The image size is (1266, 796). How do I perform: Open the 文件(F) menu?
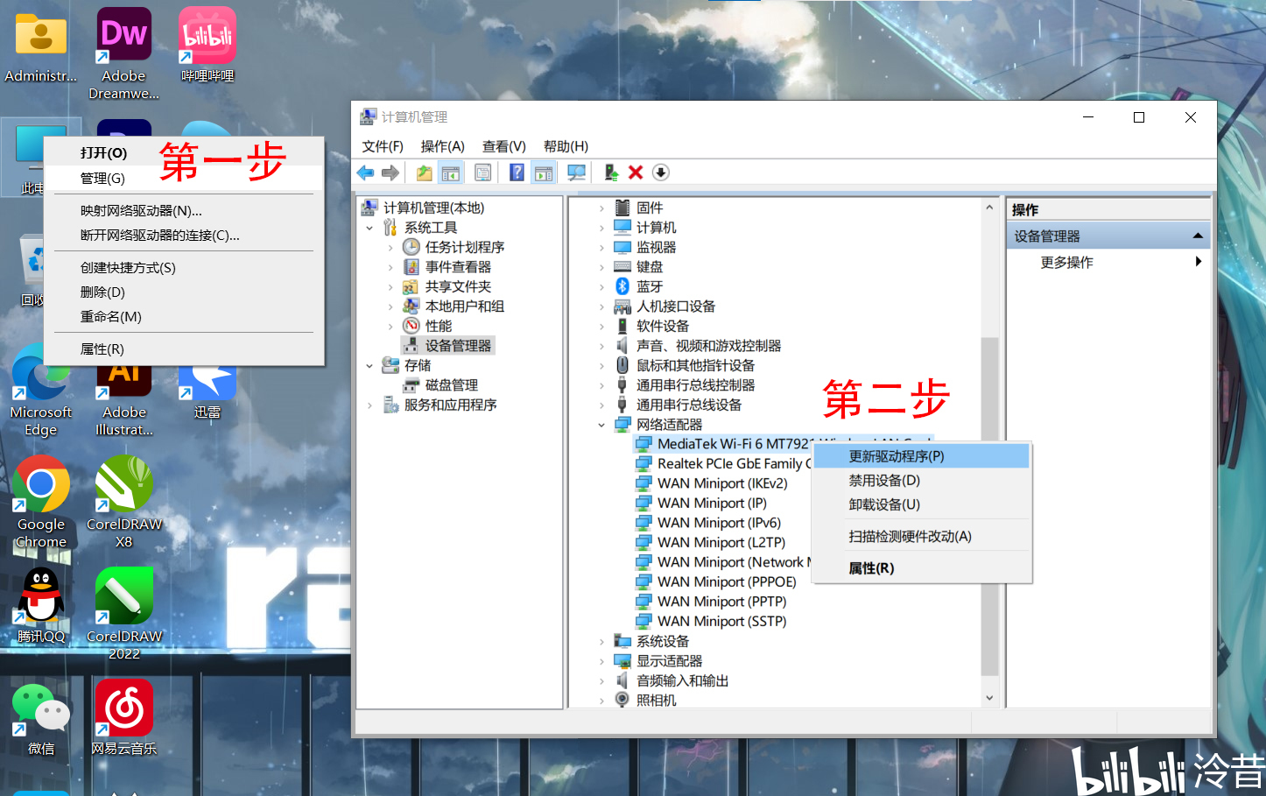(383, 146)
